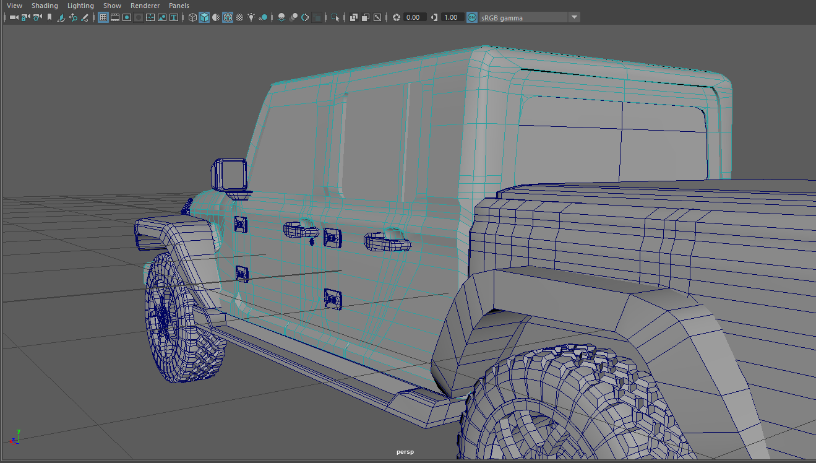Open the sRGB gamma dropdown
The width and height of the screenshot is (816, 463).
[530, 17]
